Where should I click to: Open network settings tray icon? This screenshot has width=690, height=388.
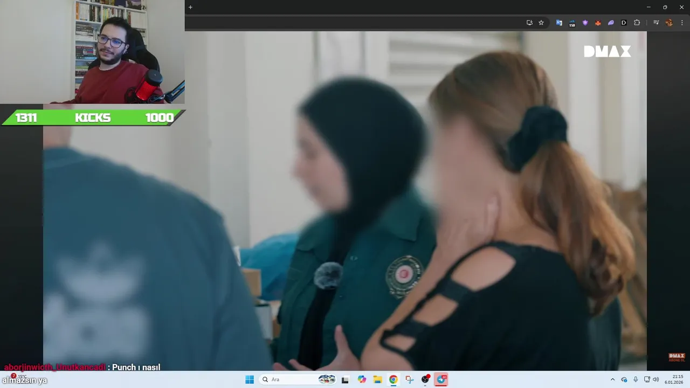[647, 379]
